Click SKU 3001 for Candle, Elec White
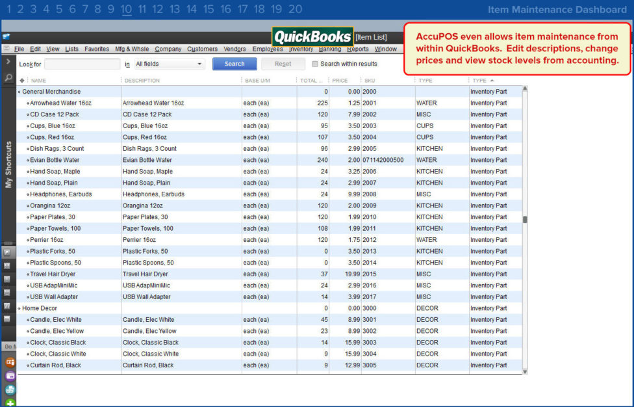This screenshot has height=407, width=634. coord(369,320)
